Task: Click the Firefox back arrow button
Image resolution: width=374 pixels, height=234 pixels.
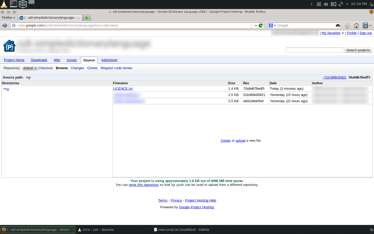Action: (x=4, y=25)
